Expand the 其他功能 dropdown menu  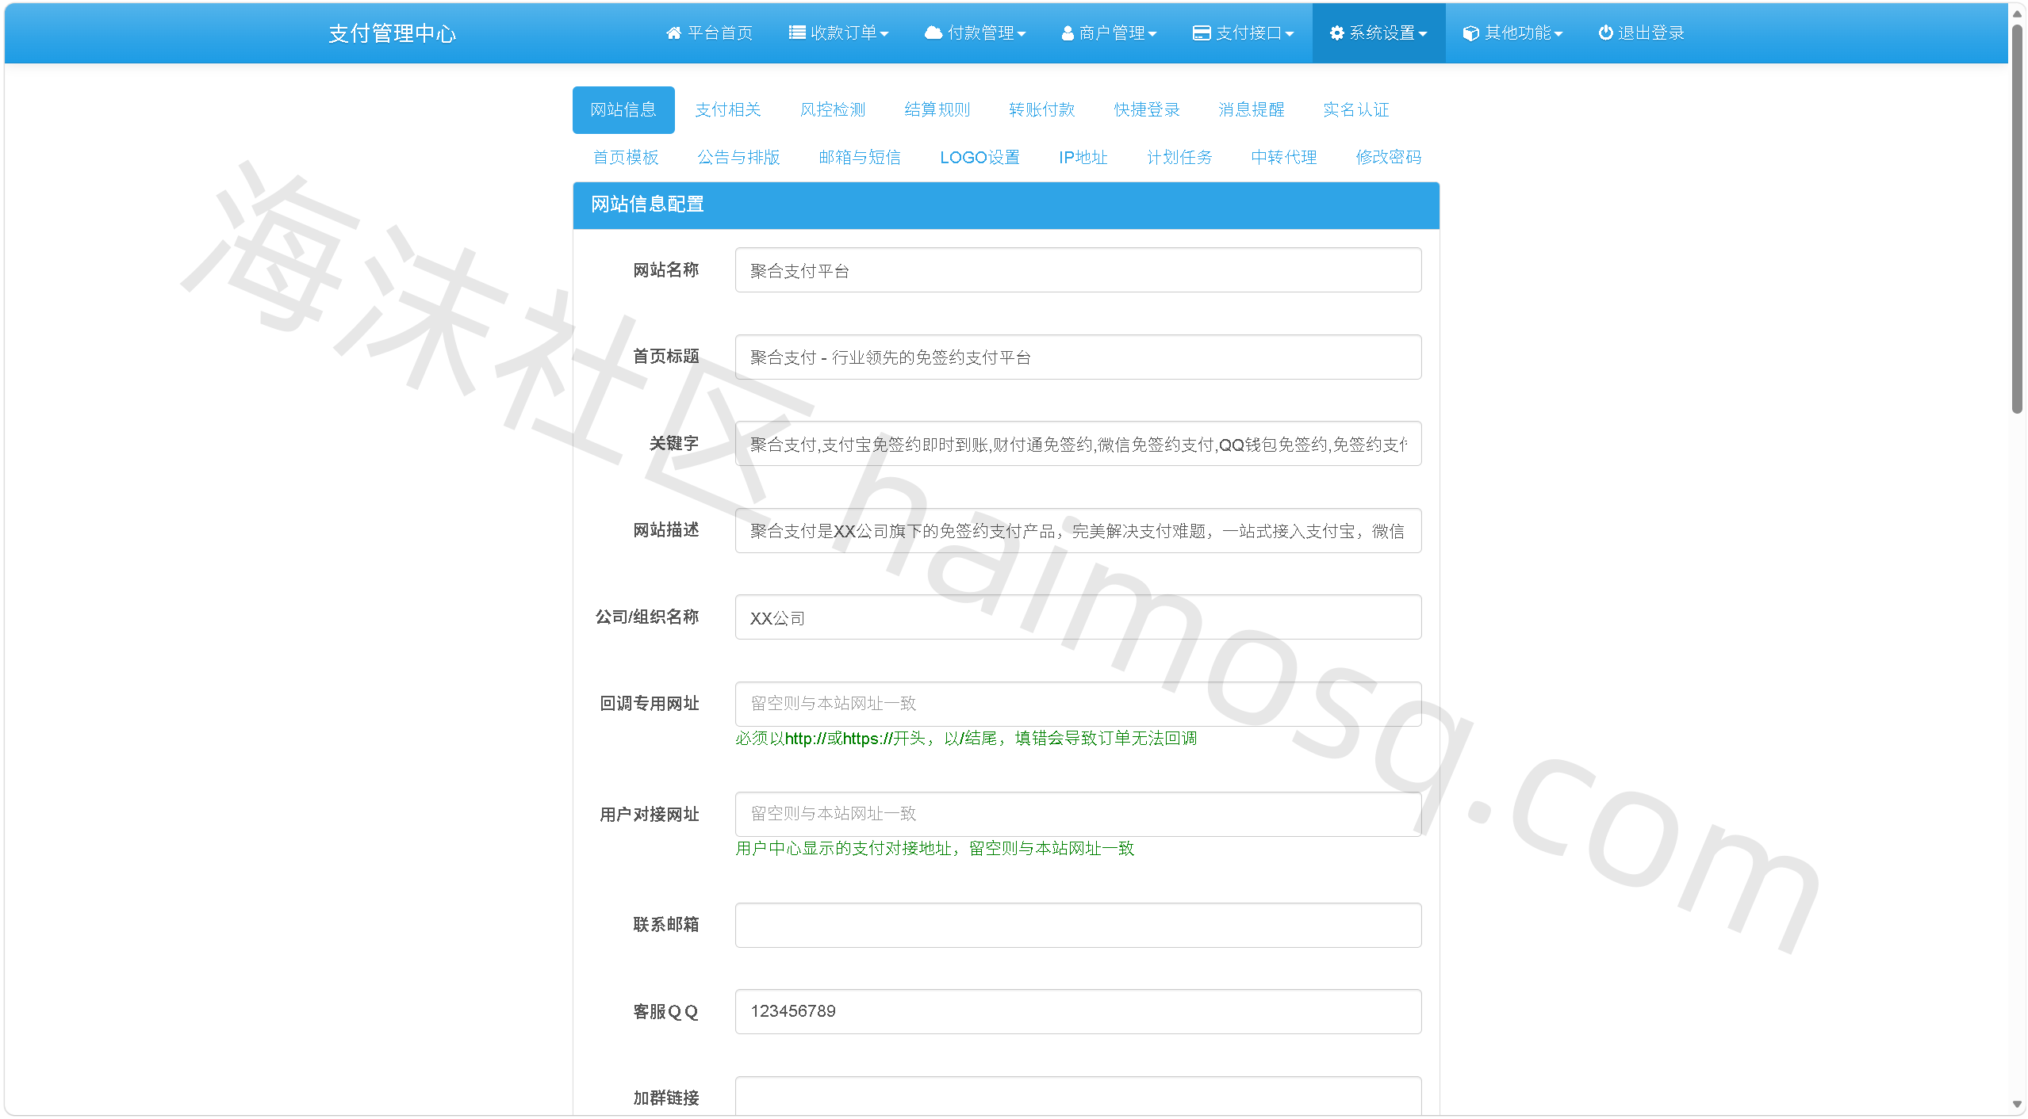point(1512,32)
